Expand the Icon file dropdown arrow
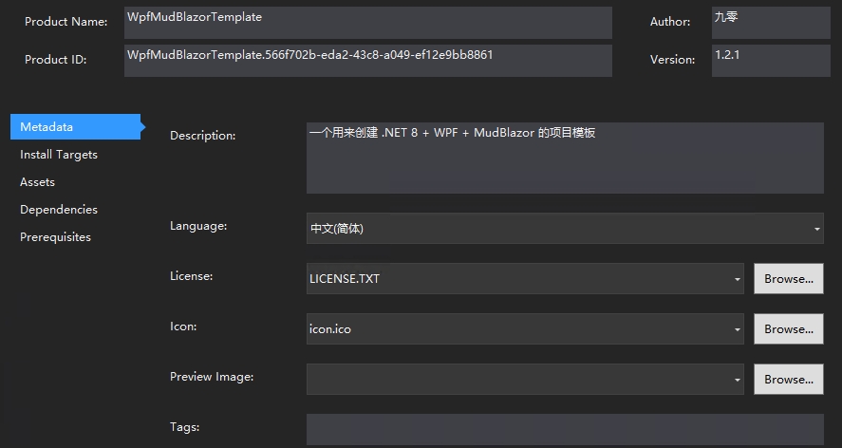The width and height of the screenshot is (842, 448). point(738,329)
